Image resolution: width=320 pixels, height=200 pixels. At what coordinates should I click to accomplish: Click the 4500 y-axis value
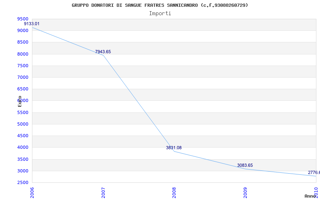[x=23, y=136]
